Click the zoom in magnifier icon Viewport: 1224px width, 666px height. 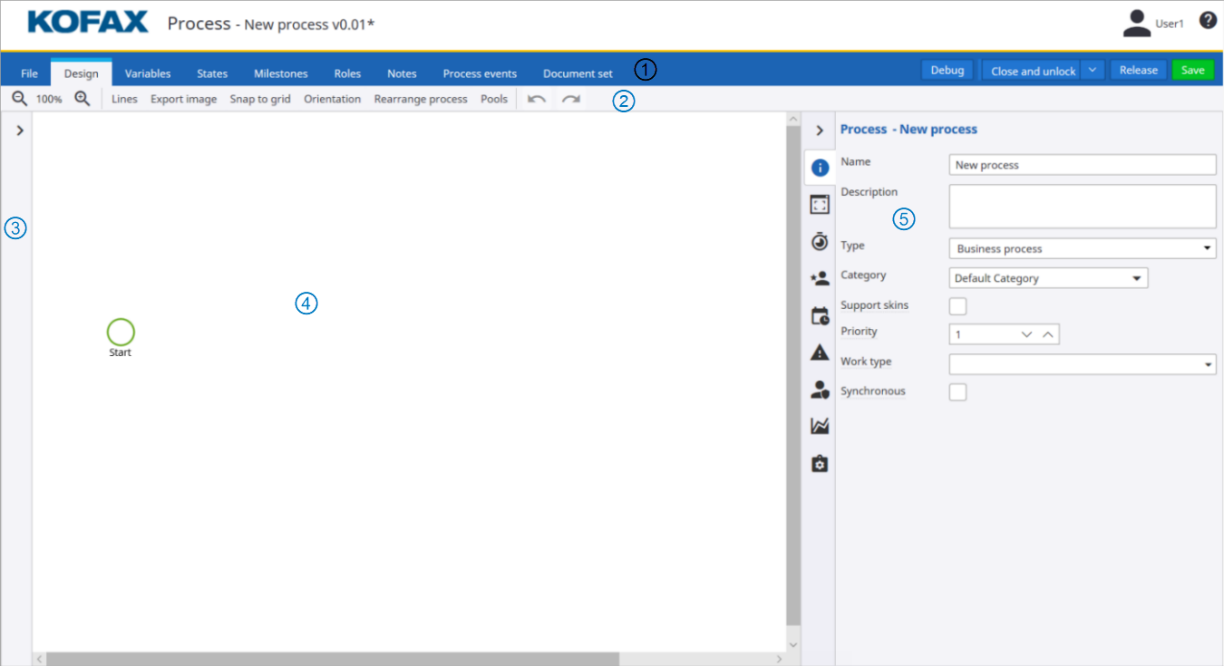tap(82, 99)
